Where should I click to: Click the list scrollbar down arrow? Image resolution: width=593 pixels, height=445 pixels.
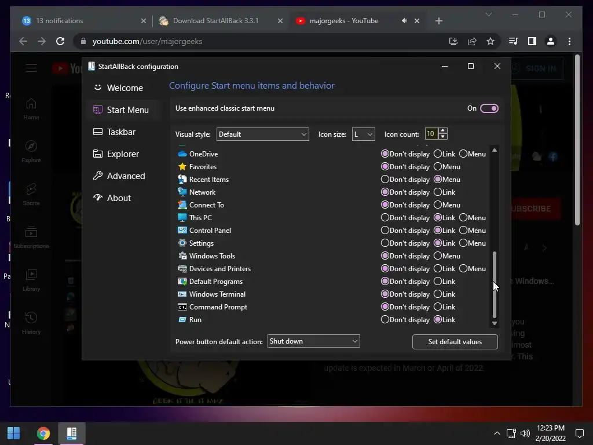coord(495,323)
